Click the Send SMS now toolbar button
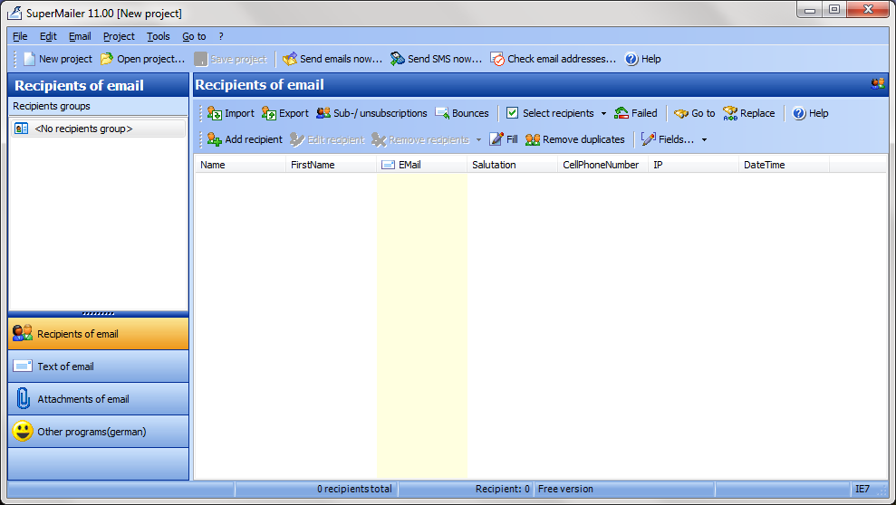This screenshot has height=505, width=896. point(436,59)
